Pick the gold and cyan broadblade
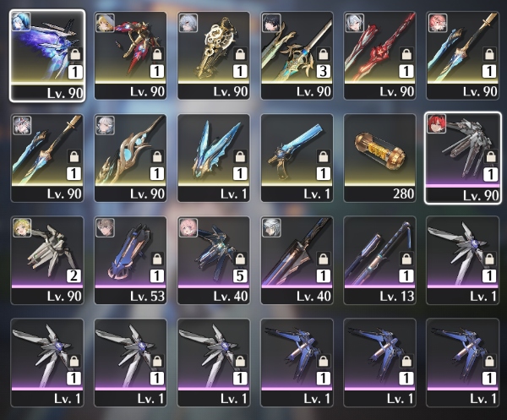Screen dimensions: 507x420 click(x=130, y=158)
